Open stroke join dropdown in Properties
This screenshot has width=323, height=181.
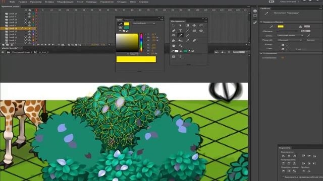coord(285,49)
